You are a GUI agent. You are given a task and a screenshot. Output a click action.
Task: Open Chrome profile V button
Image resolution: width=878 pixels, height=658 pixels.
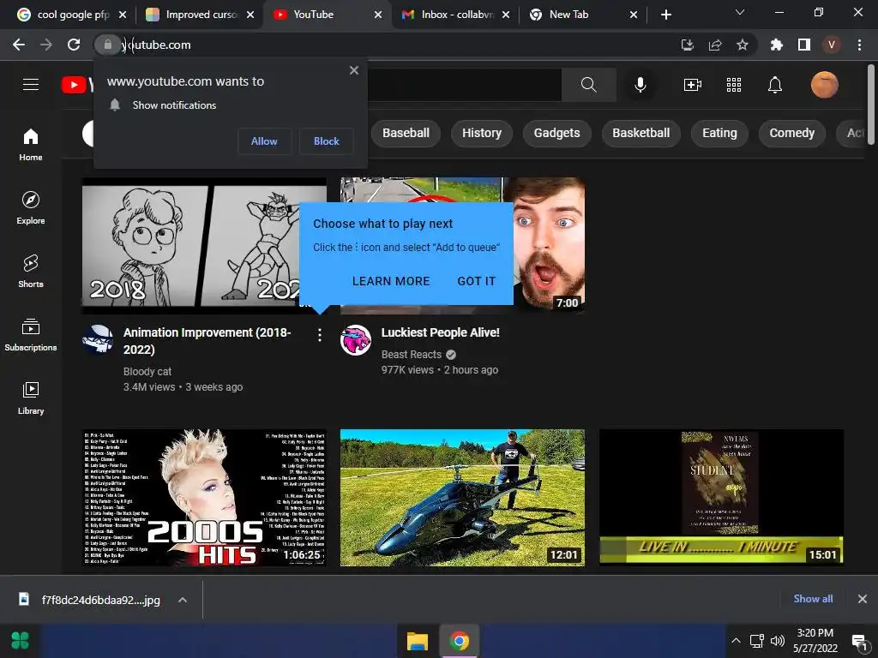click(x=832, y=45)
